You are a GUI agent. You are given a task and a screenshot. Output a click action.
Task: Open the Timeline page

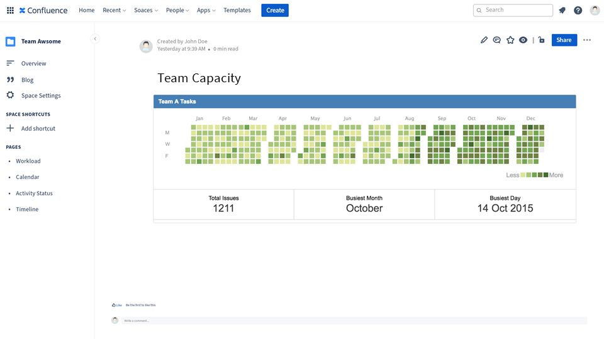click(x=27, y=210)
